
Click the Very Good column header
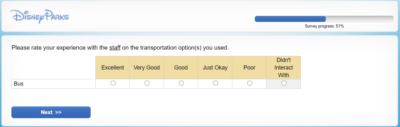point(147,67)
